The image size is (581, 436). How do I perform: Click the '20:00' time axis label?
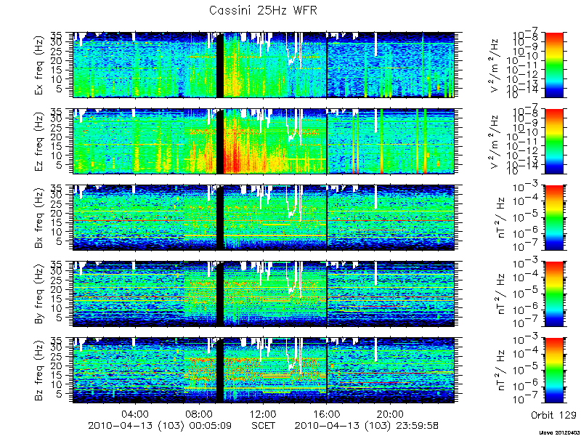pos(391,413)
